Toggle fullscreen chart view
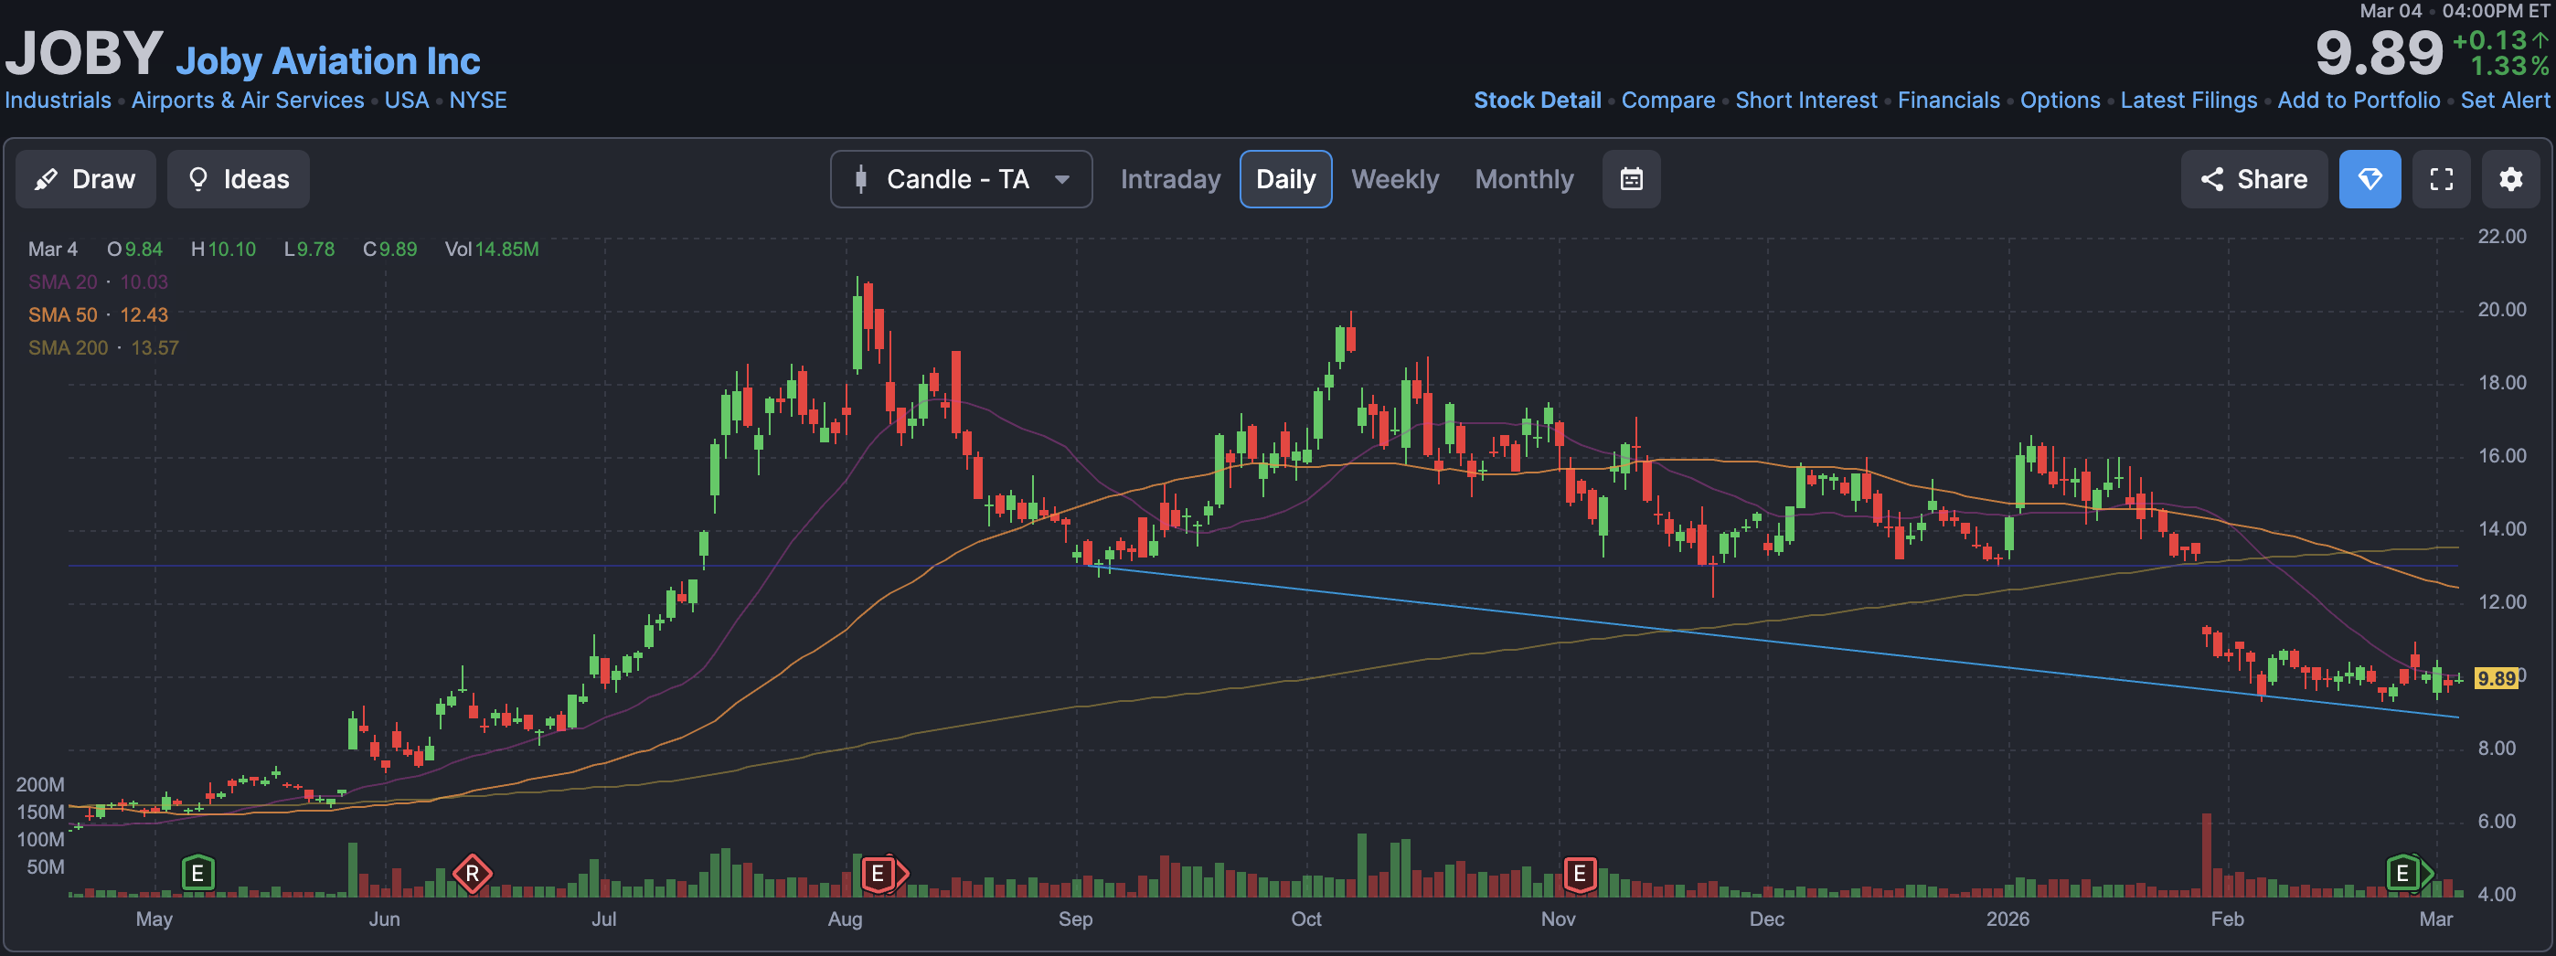Viewport: 2556px width, 956px height. (2441, 179)
